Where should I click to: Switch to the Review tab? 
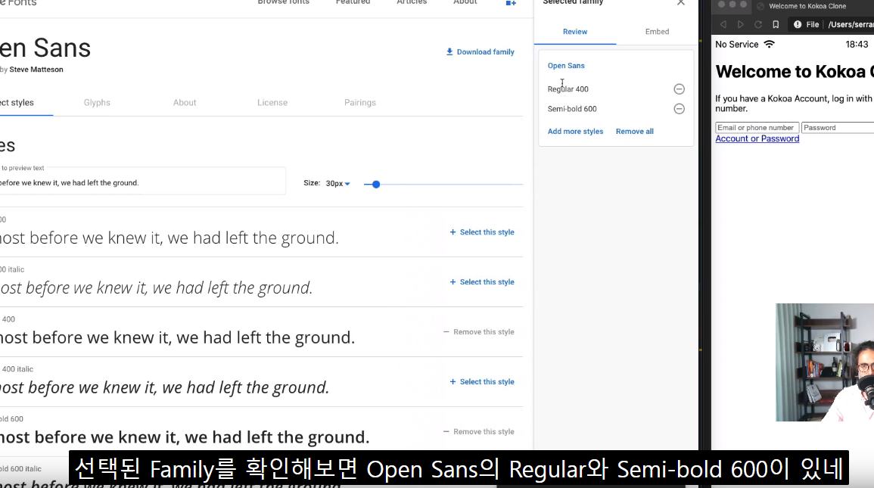pyautogui.click(x=574, y=32)
